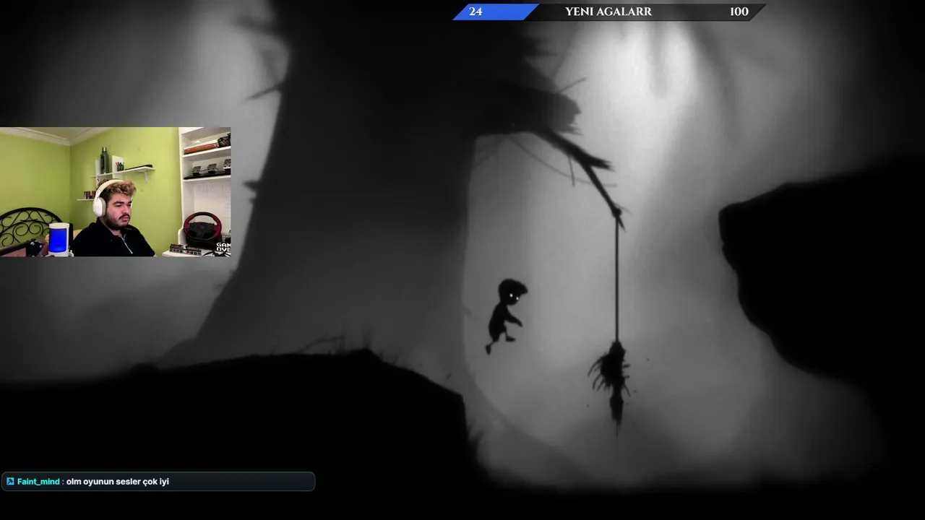The width and height of the screenshot is (925, 520).
Task: Click the current goal count "24"
Action: (x=476, y=12)
